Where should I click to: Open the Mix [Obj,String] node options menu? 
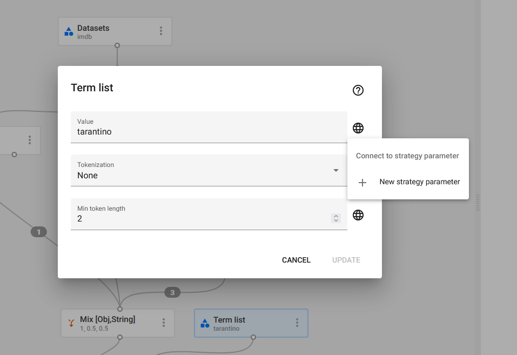[x=164, y=323]
